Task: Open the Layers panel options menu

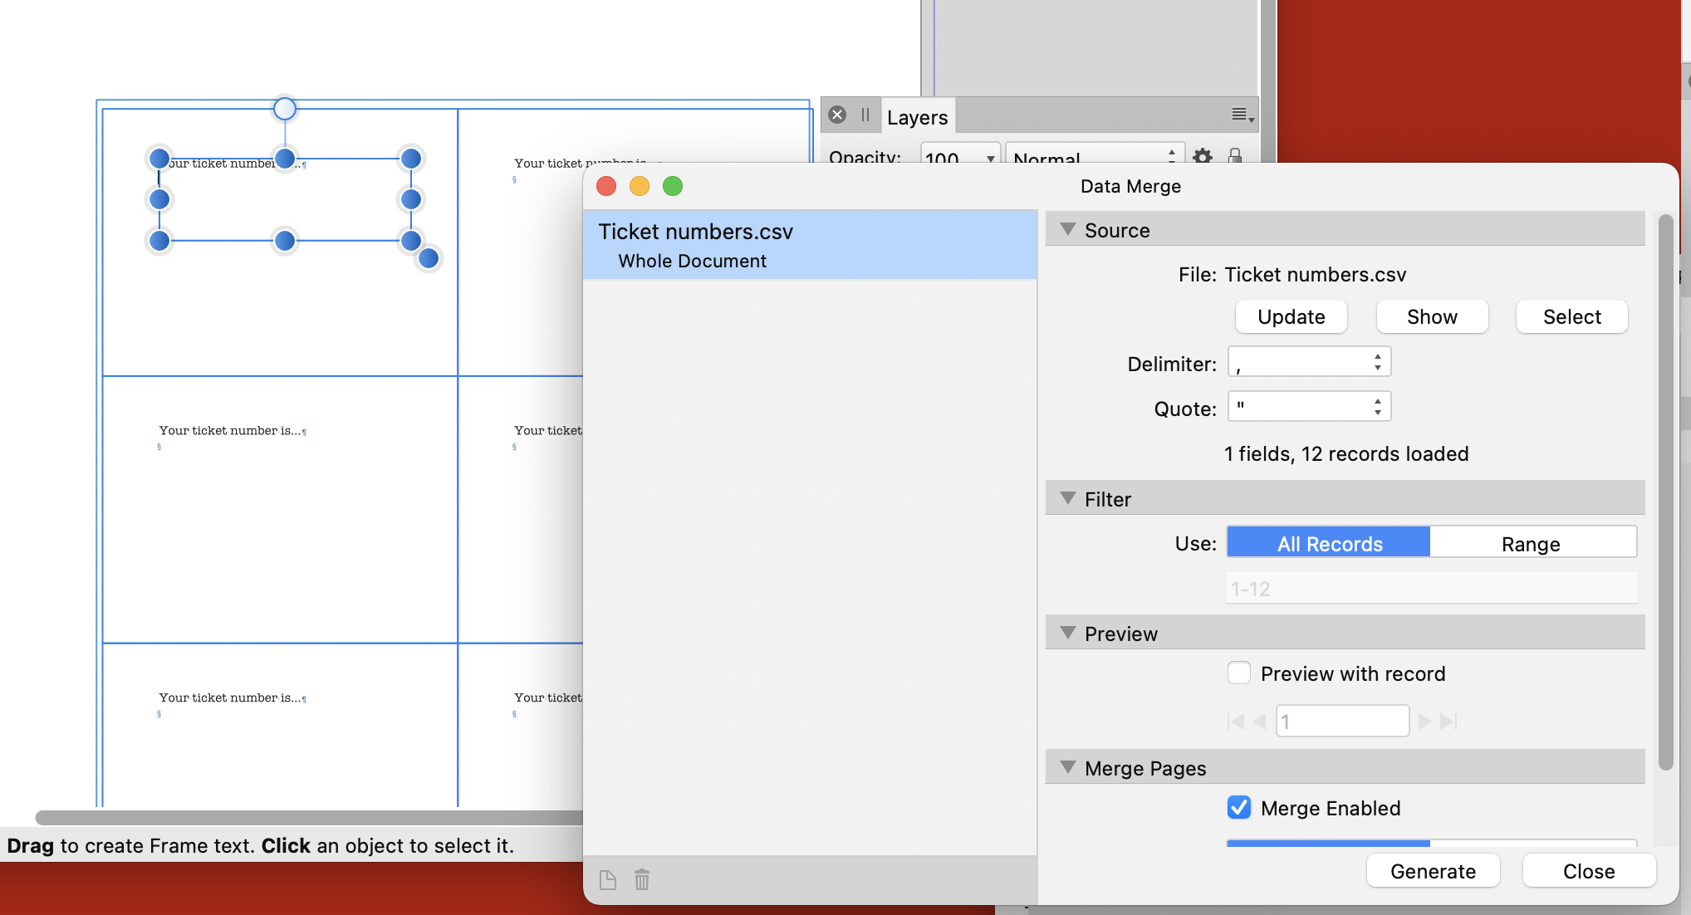Action: 1241,114
